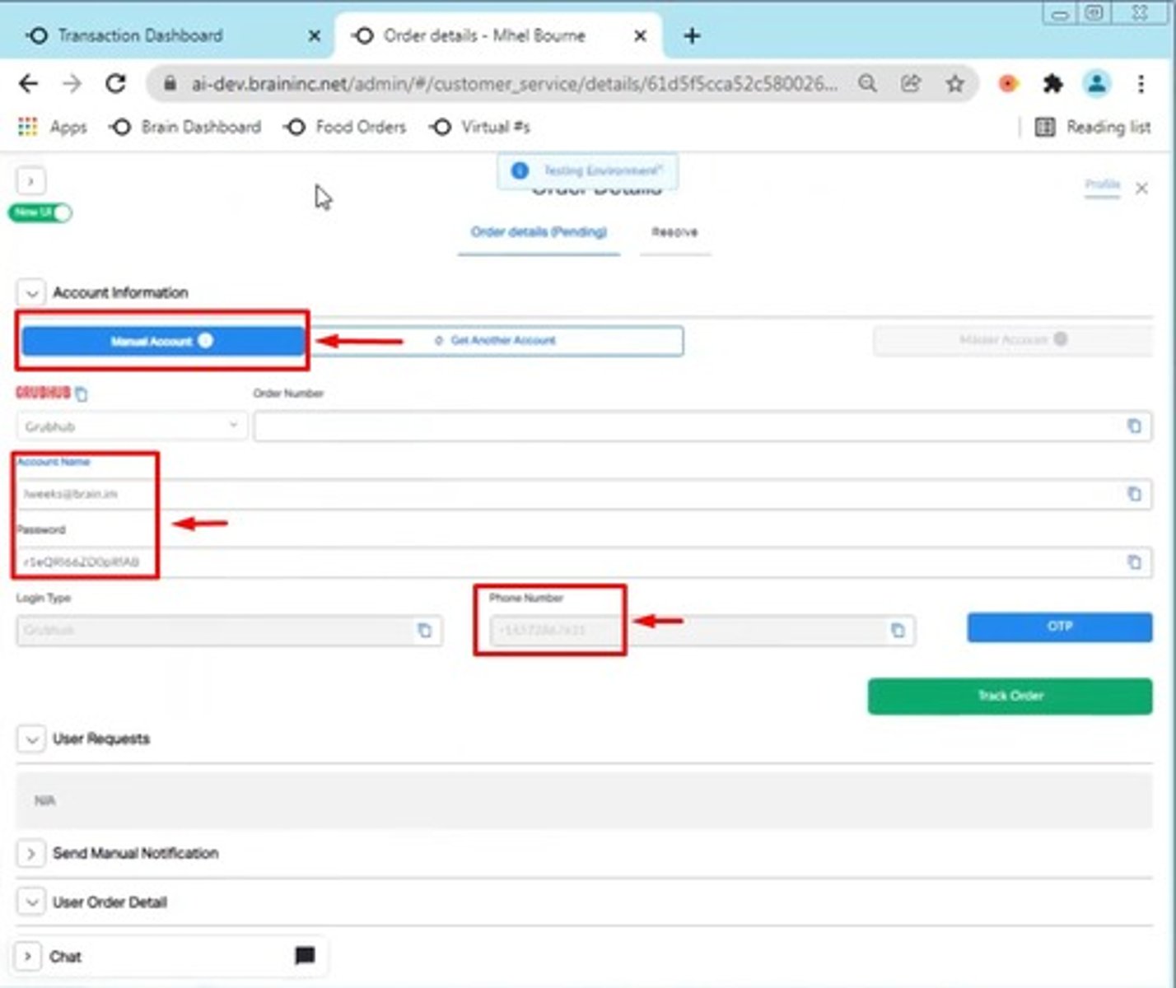
Task: Click the Login Type field
Action: pos(229,631)
